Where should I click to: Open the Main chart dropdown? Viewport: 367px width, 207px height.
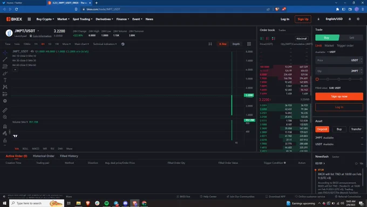pyautogui.click(x=81, y=44)
